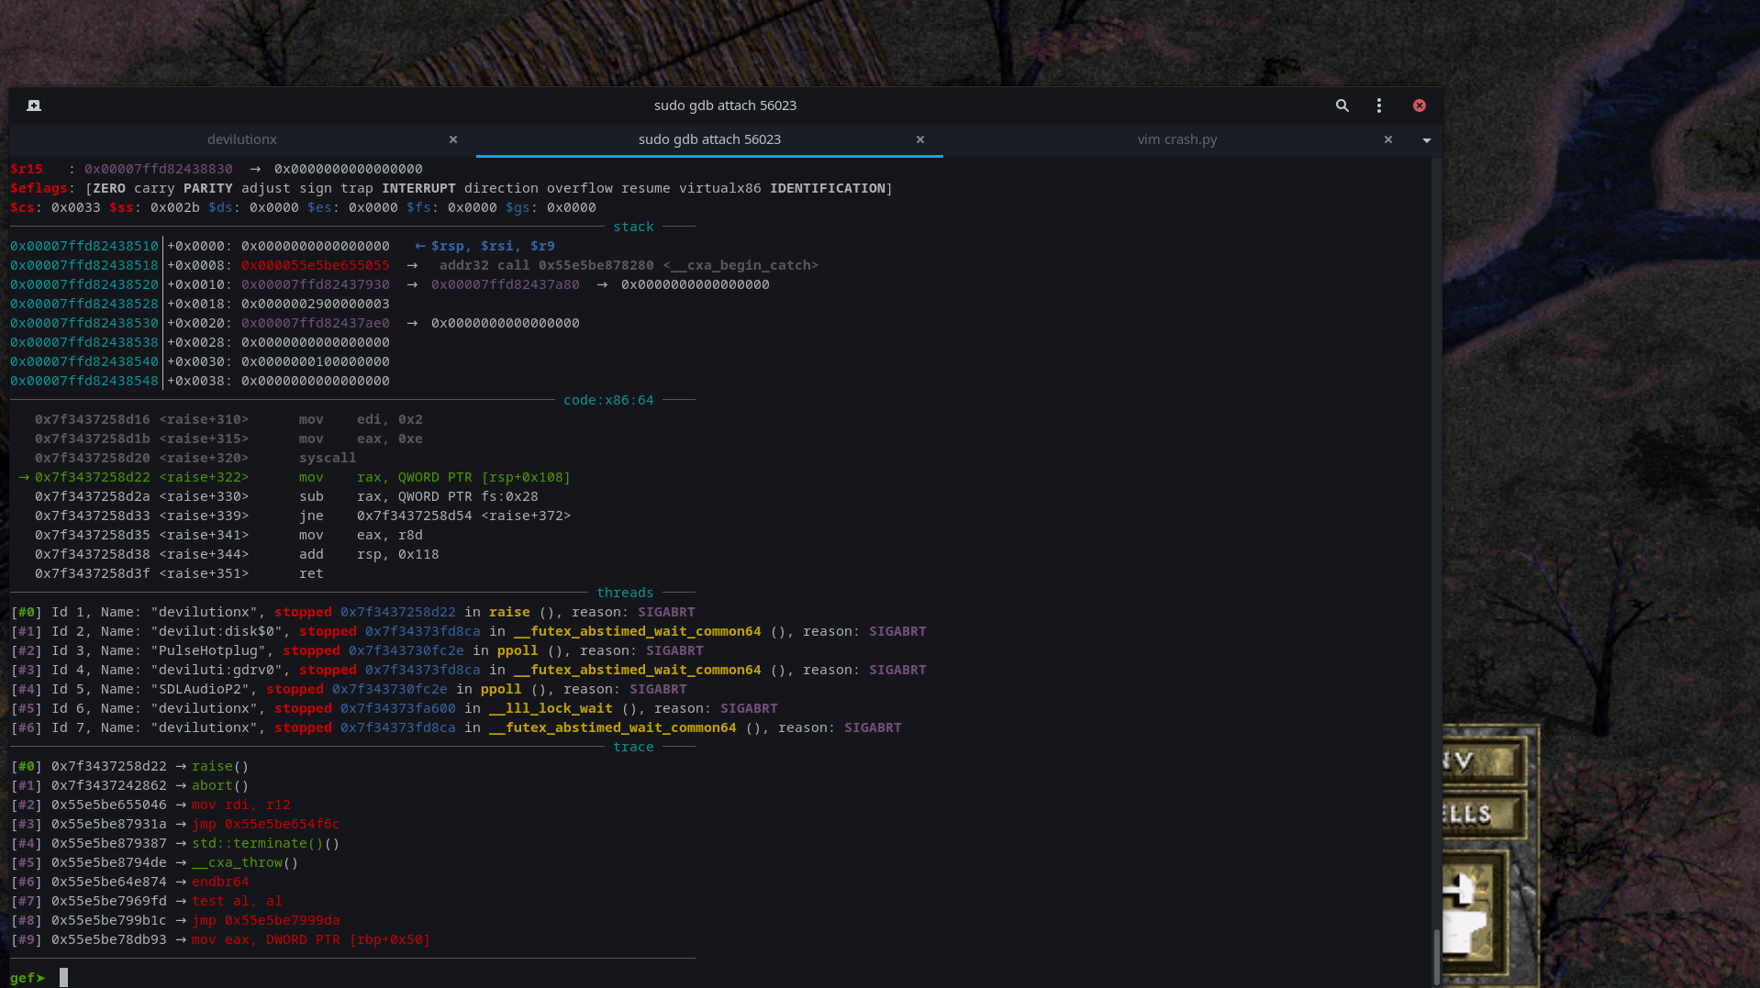The height and width of the screenshot is (988, 1760).
Task: Close the terminal window
Action: (1419, 105)
